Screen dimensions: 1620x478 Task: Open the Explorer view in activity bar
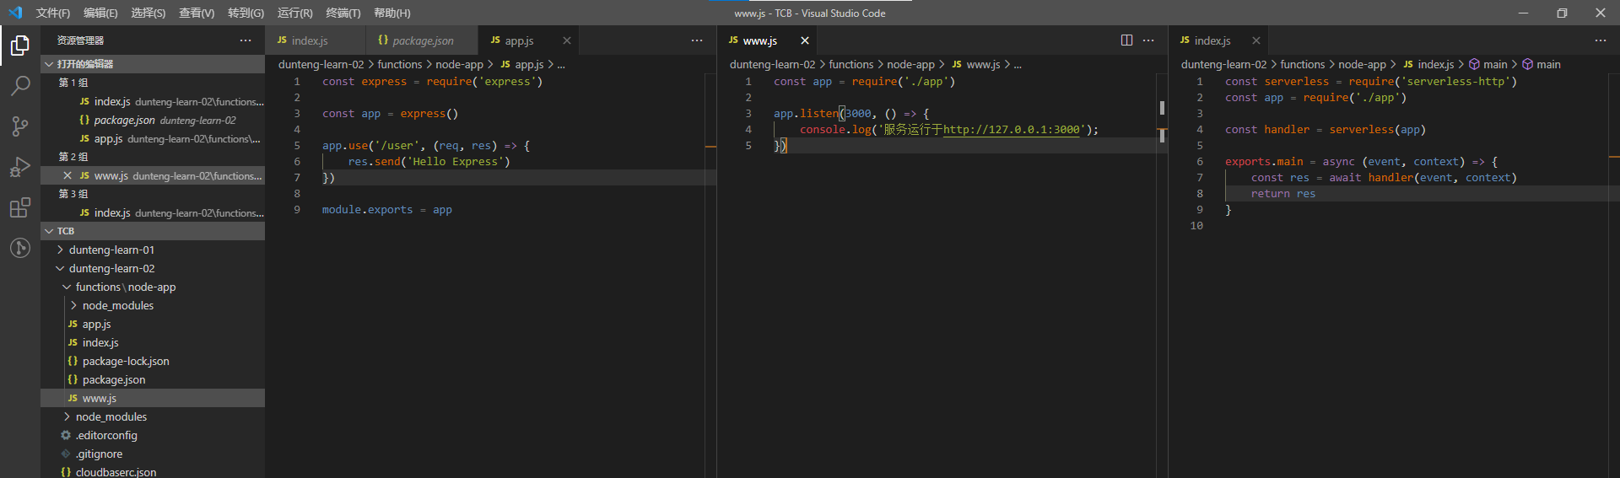(x=20, y=46)
